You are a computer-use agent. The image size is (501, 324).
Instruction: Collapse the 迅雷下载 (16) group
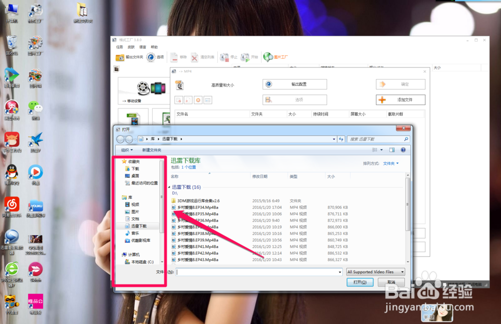(169, 187)
